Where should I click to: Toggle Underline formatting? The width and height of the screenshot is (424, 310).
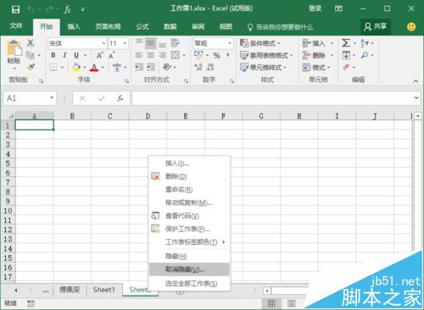(76, 55)
